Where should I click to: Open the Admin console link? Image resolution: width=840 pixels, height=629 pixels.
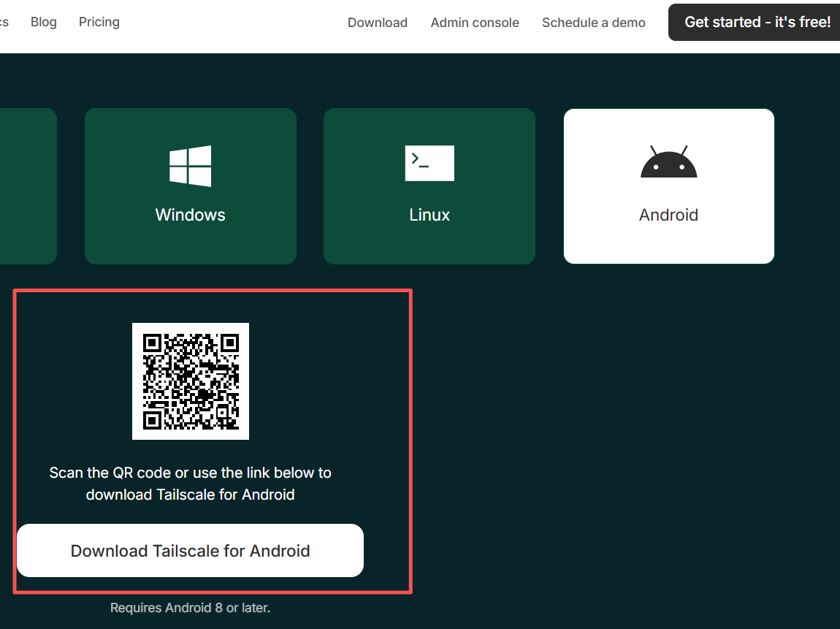pyautogui.click(x=475, y=23)
